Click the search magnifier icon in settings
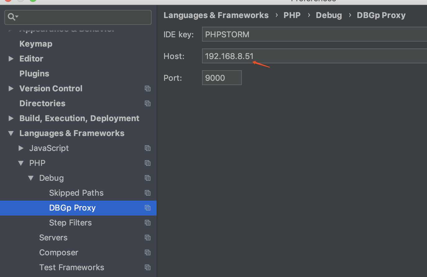 point(12,17)
